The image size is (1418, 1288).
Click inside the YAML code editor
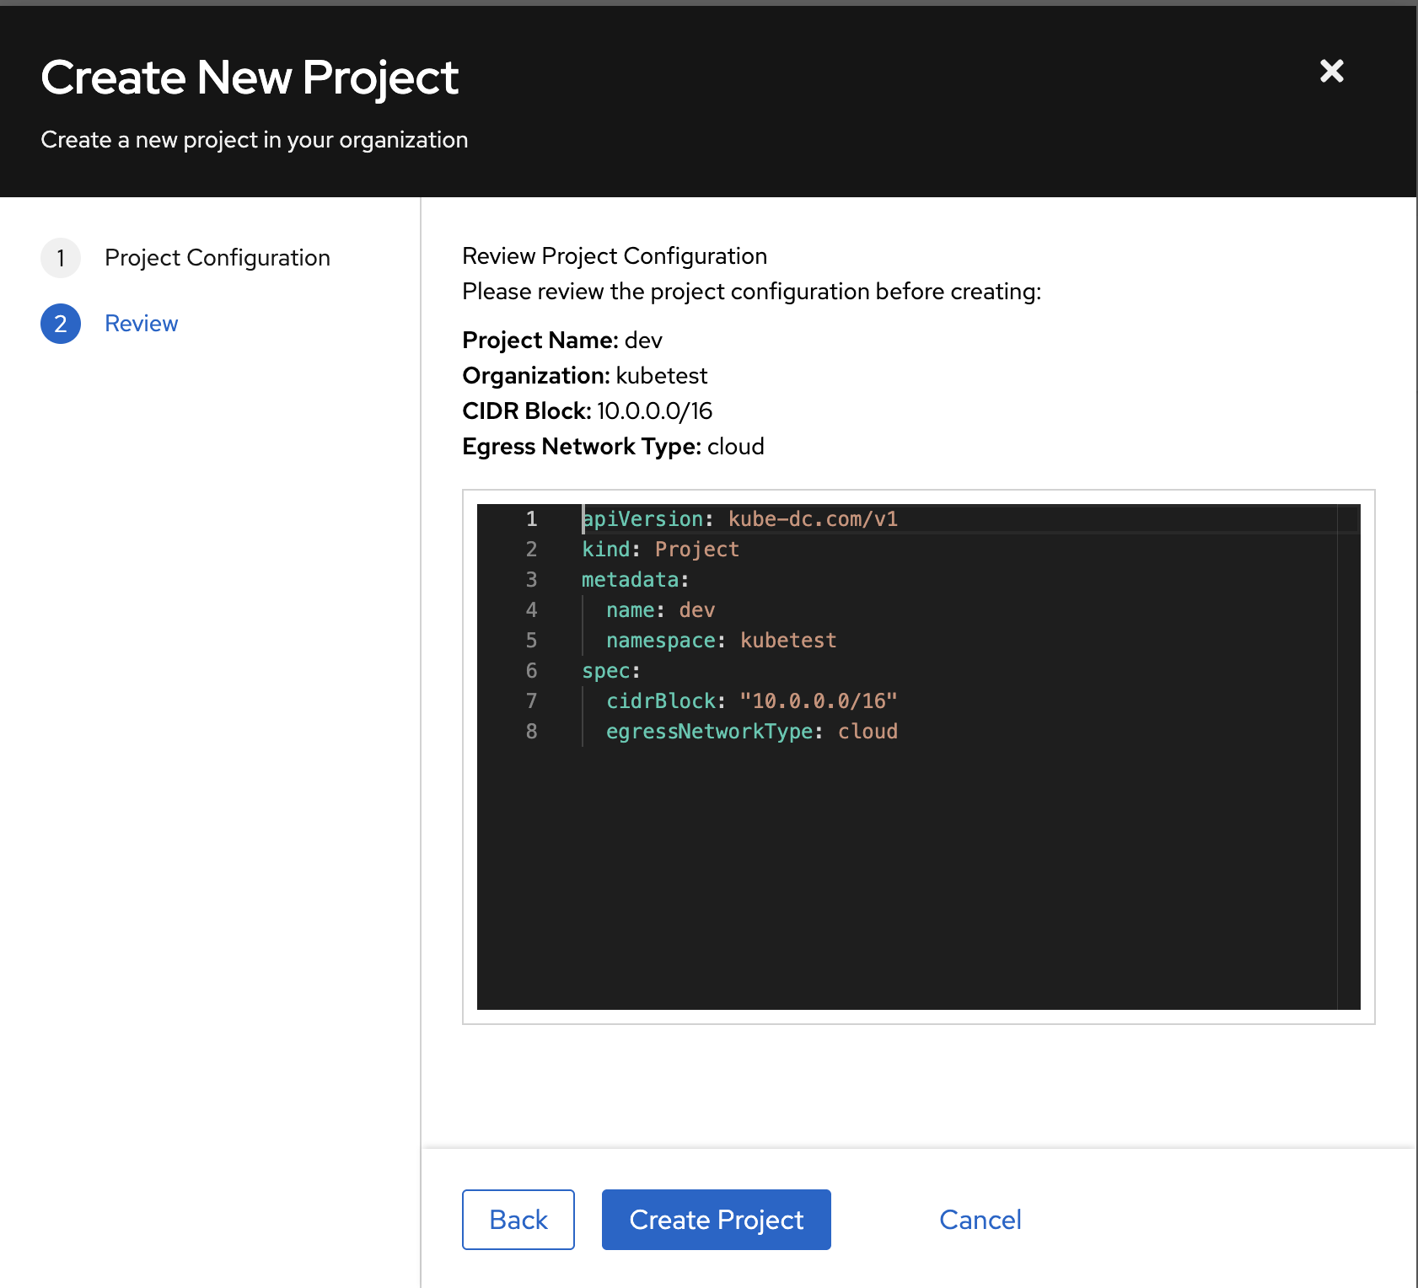(843, 843)
